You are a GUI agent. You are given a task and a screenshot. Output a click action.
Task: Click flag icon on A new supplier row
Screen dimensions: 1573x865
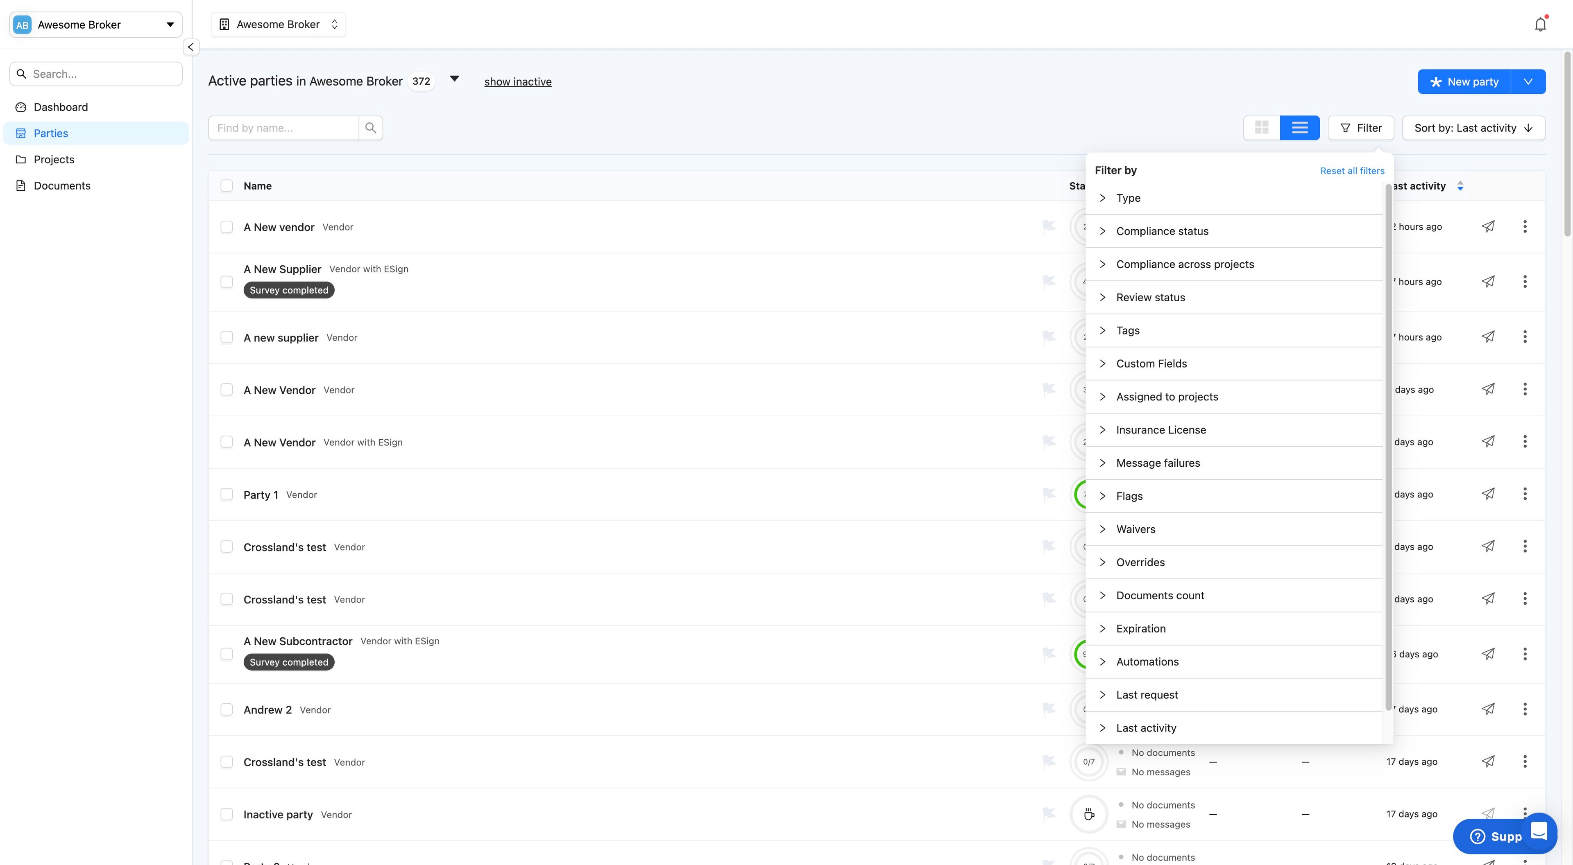click(x=1049, y=337)
